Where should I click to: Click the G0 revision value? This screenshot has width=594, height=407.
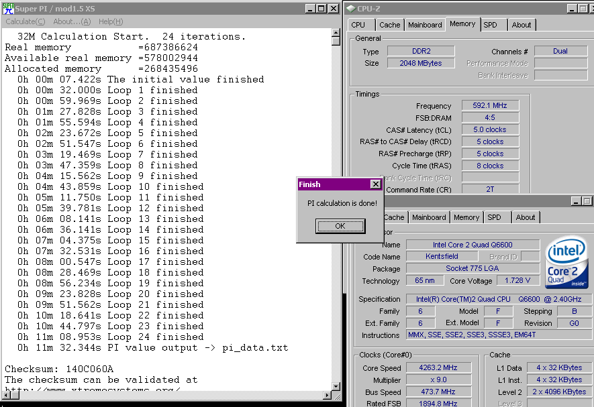tap(574, 323)
